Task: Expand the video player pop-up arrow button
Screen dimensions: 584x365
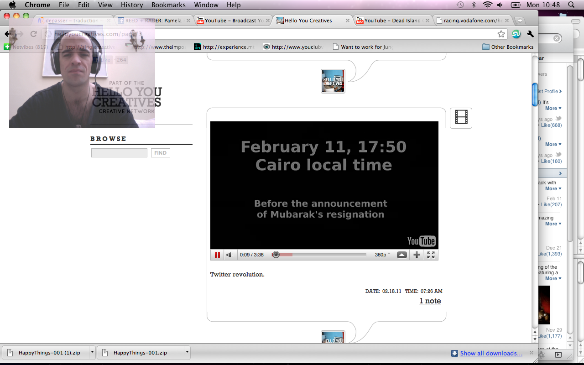Action: pos(401,255)
